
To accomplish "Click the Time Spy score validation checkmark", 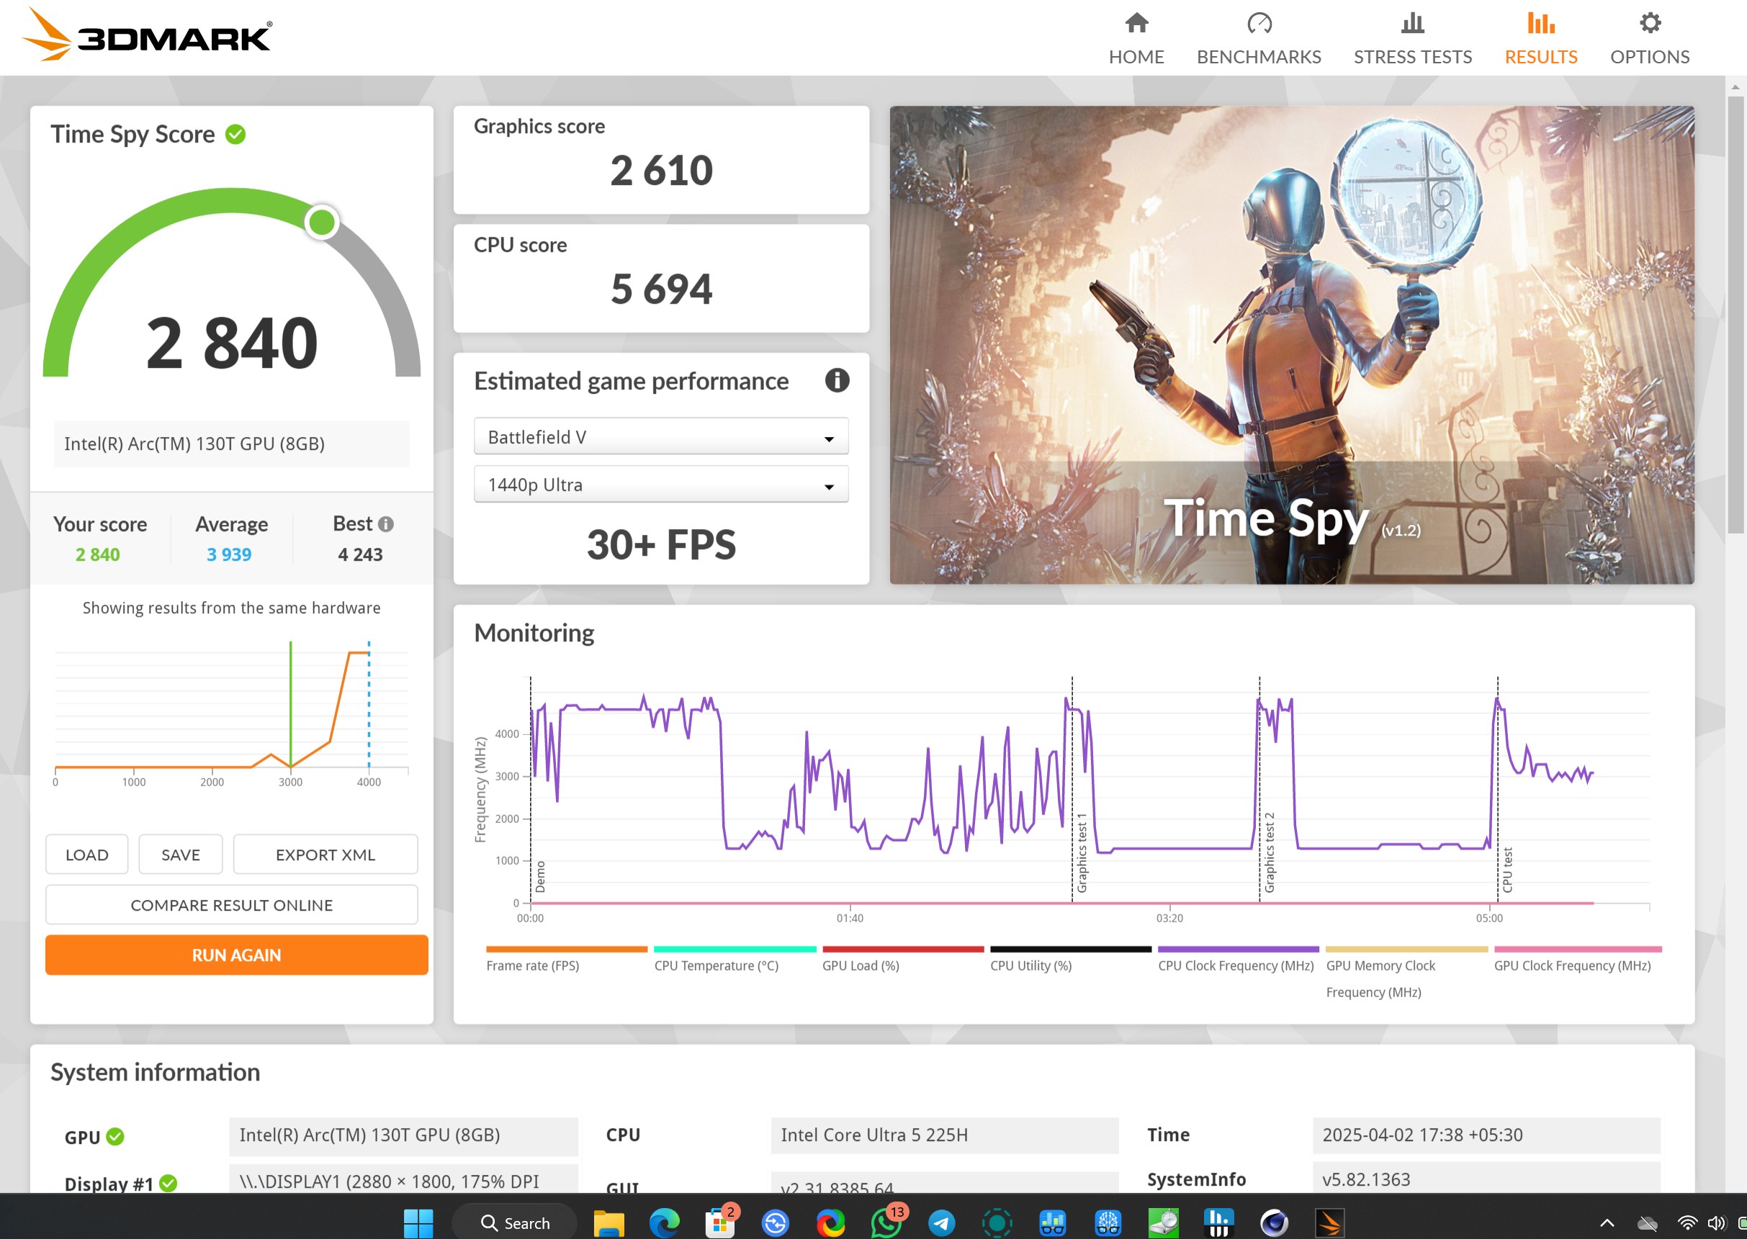I will tap(235, 135).
